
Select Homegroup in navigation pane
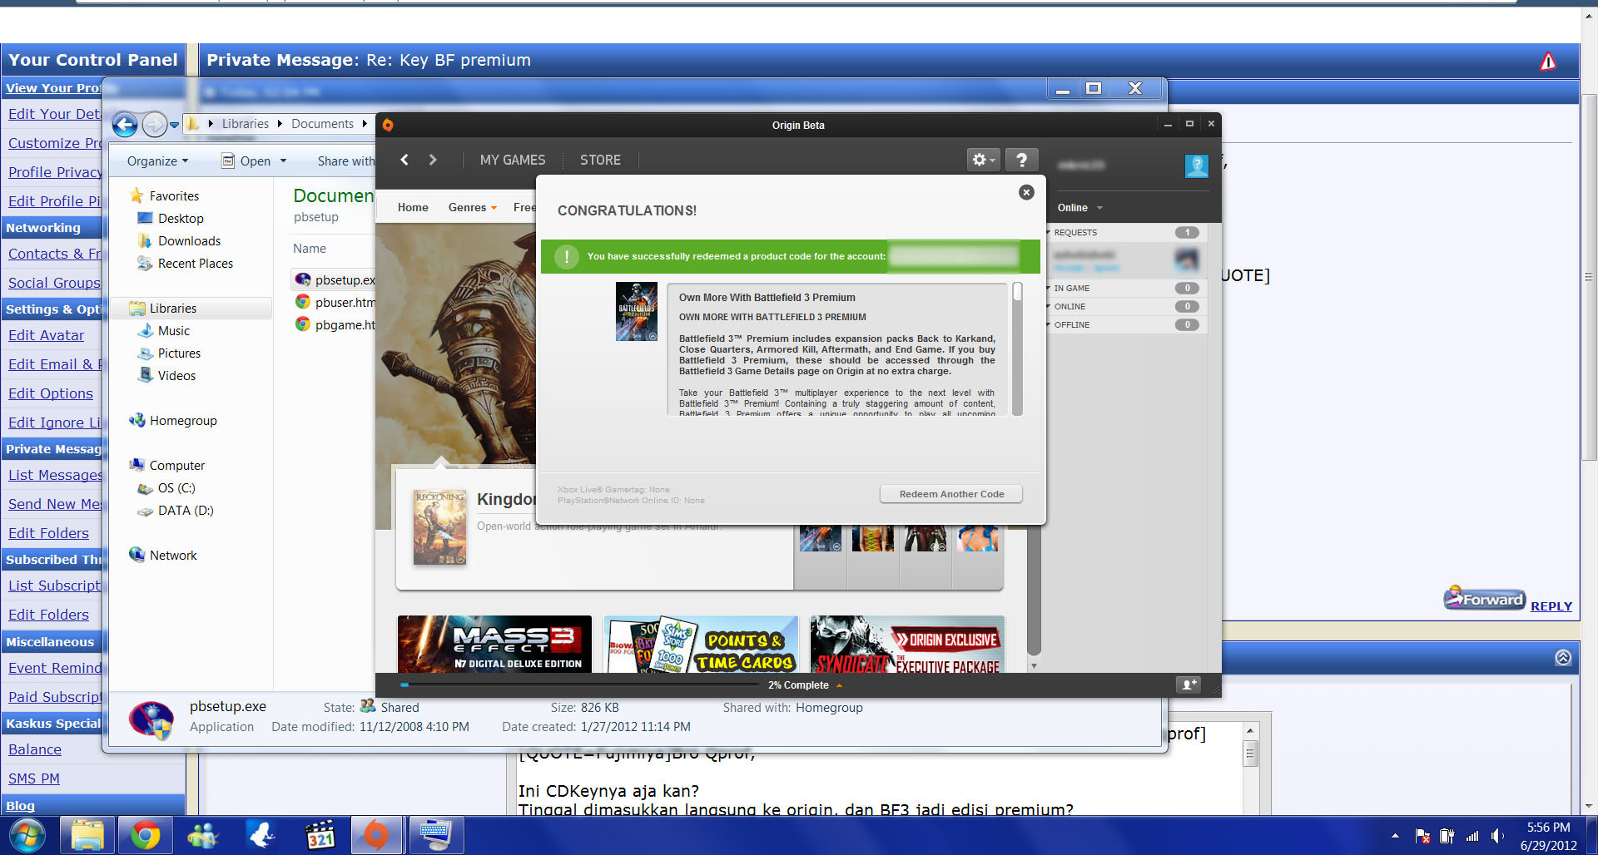(x=173, y=421)
